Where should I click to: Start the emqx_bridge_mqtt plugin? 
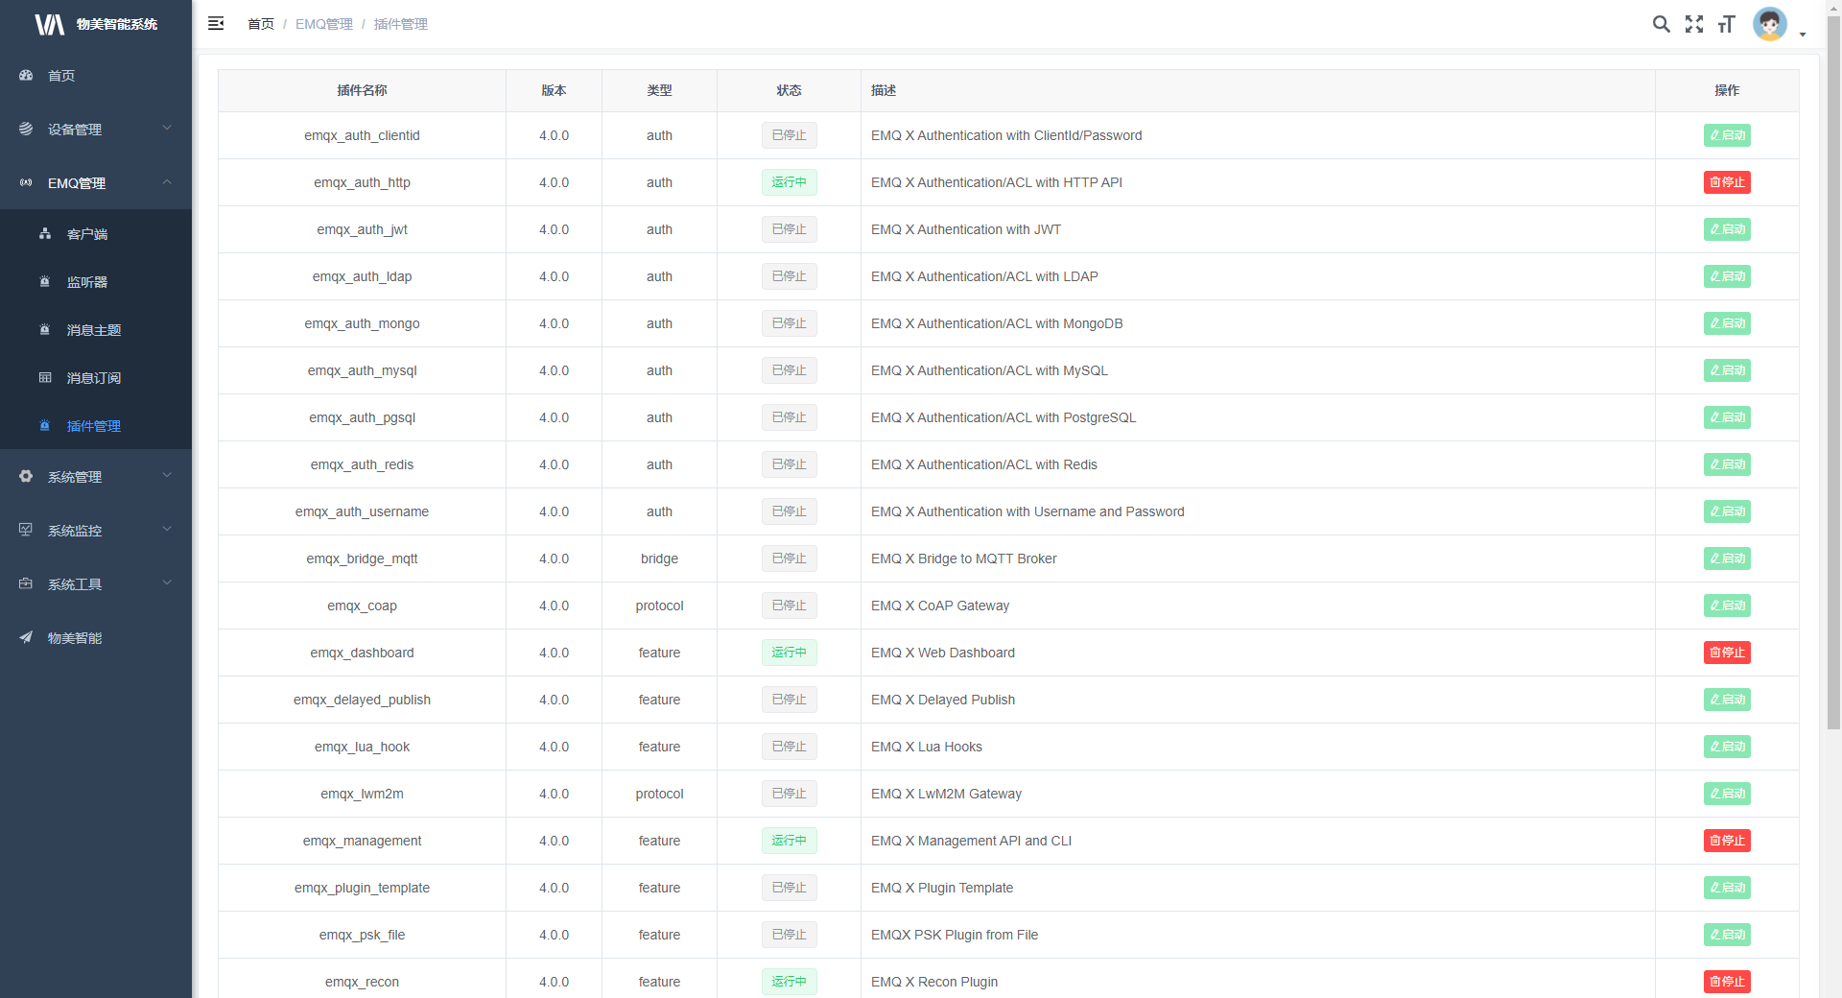tap(1727, 558)
